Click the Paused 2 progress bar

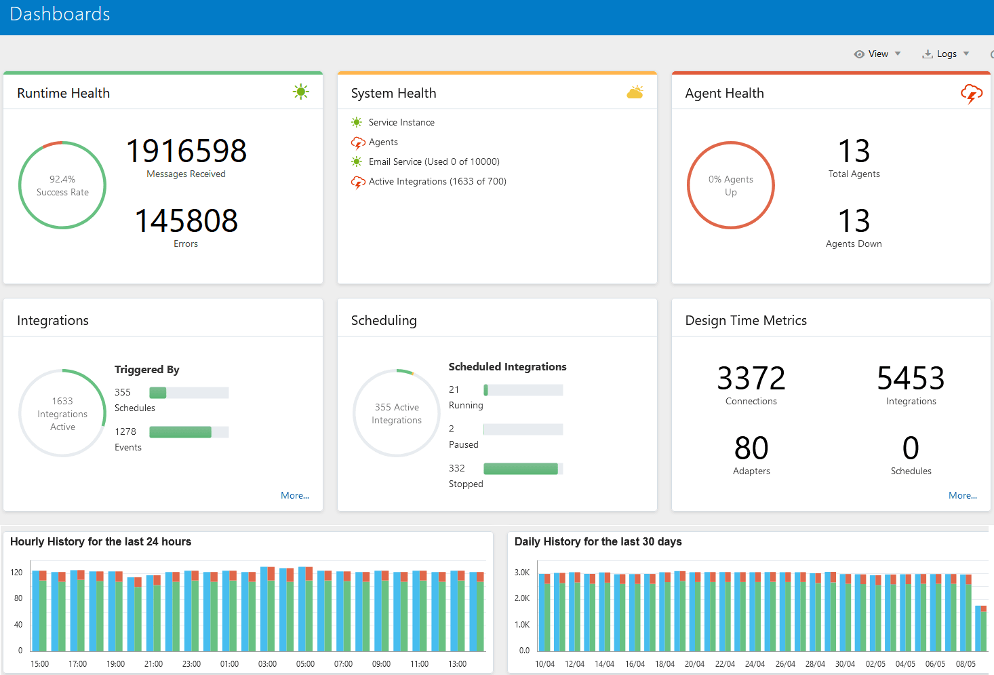click(523, 429)
